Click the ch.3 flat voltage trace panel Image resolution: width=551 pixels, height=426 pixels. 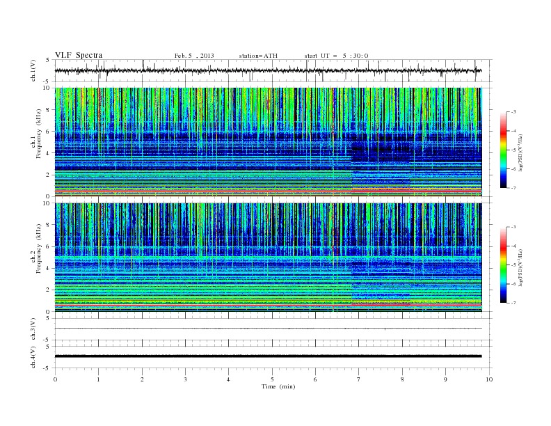coord(273,329)
